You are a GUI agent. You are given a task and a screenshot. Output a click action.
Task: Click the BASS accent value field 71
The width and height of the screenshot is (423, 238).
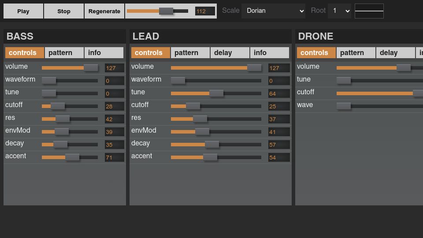(x=115, y=158)
